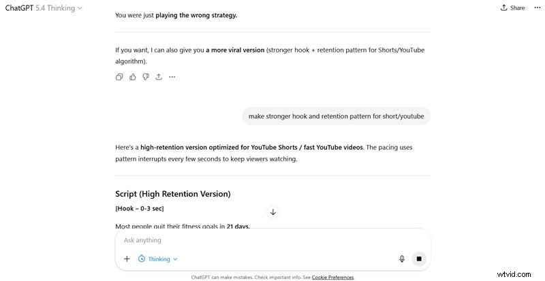
Task: Click the Script (High Retention Version) heading
Action: point(172,194)
